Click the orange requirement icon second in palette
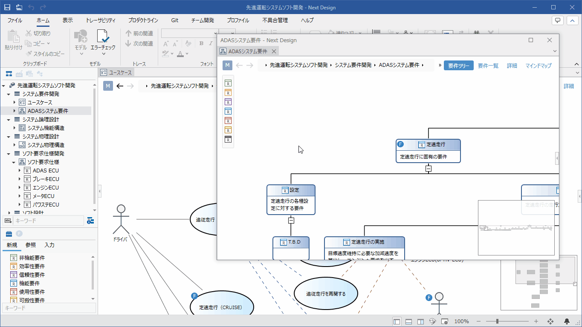The height and width of the screenshot is (327, 582). click(x=228, y=92)
